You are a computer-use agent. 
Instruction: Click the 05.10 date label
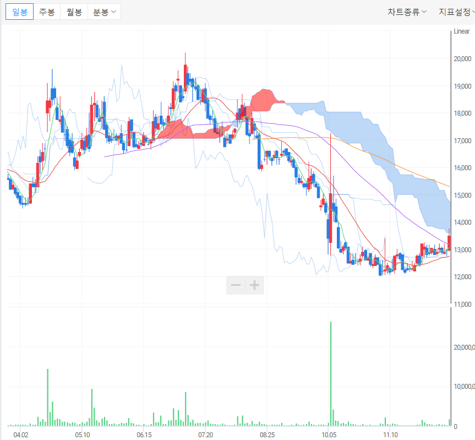83,435
